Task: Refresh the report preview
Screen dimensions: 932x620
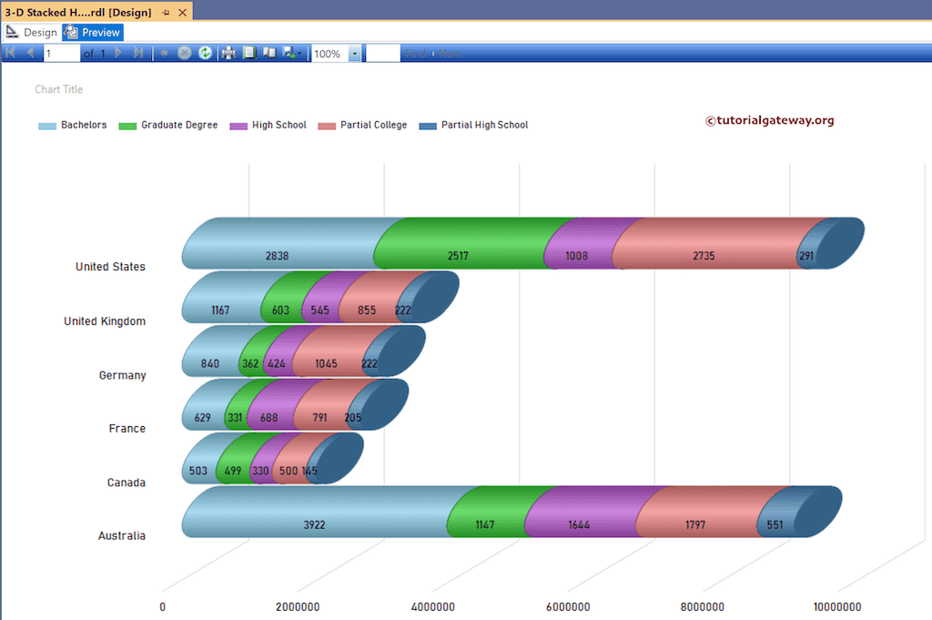Action: (x=205, y=52)
